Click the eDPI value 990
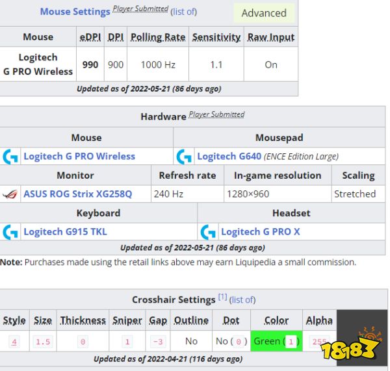This screenshot has height=371, width=390. tap(90, 65)
